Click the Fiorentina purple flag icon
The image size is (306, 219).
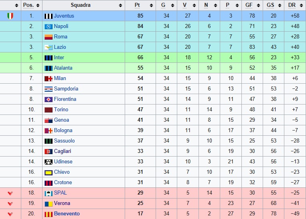(x=49, y=99)
